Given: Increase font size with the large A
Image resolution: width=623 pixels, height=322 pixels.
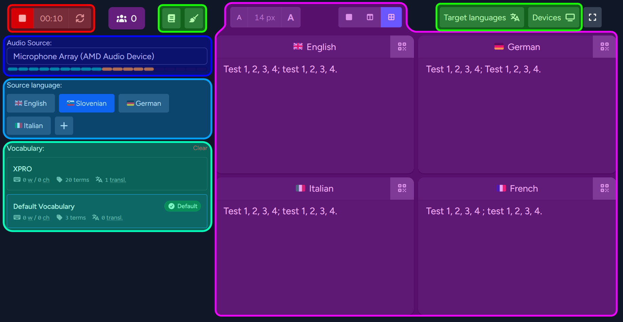Looking at the screenshot, I should click(291, 18).
